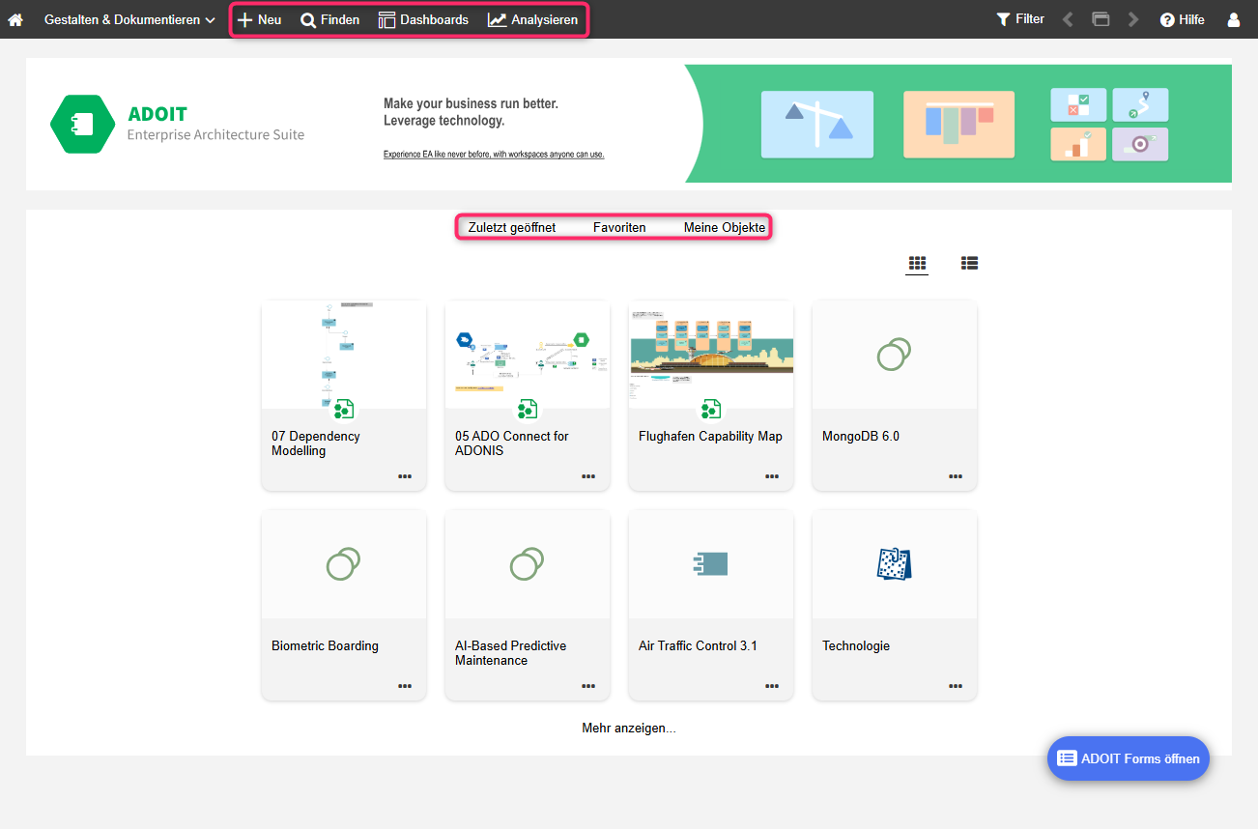Click the MongoDB 6.0 object icon

[x=895, y=355]
